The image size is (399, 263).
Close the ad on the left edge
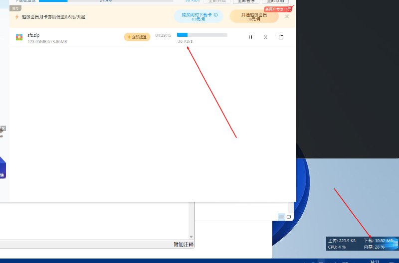tap(3, 129)
